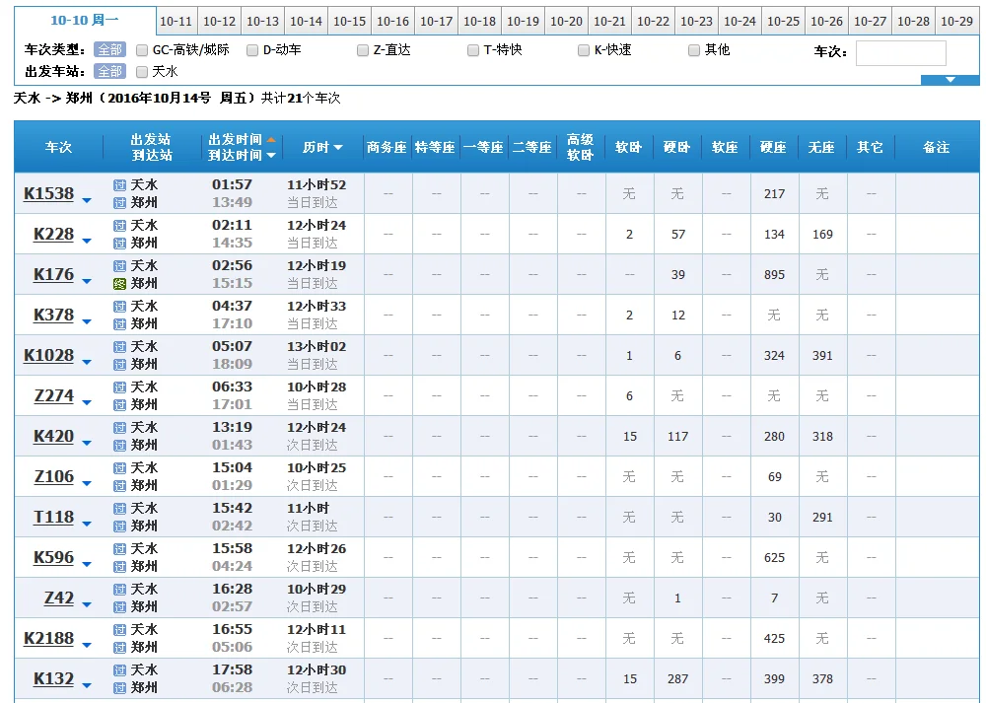Click the 全部 button for 车次类型
Image resolution: width=986 pixels, height=703 pixels.
point(109,50)
